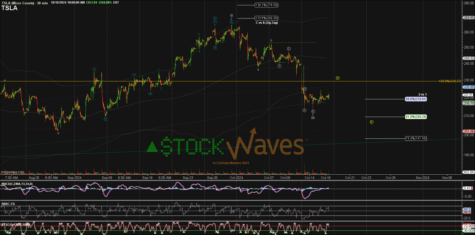Image resolution: width=475 pixels, height=235 pixels.
Task: Select the (i) wave label at the chart top
Action: (x=231, y=15)
